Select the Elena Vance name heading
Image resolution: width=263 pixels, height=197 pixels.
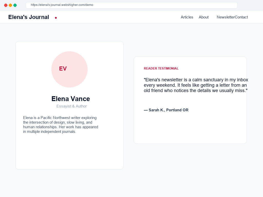[x=71, y=99]
